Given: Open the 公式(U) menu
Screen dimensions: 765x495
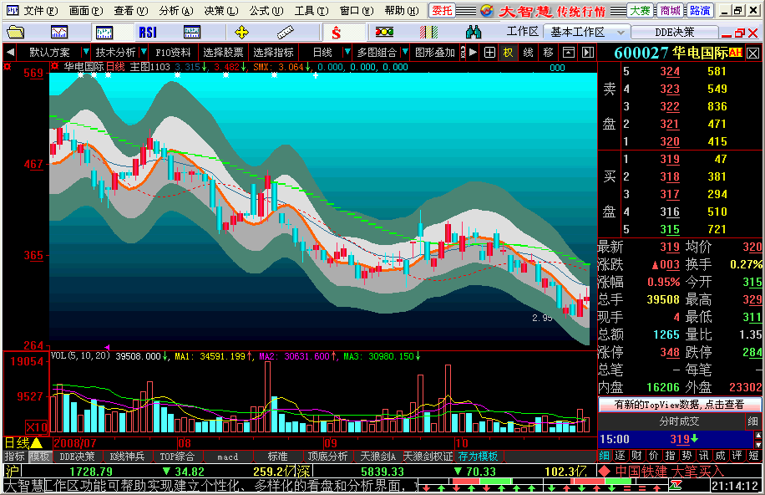Looking at the screenshot, I should (266, 10).
